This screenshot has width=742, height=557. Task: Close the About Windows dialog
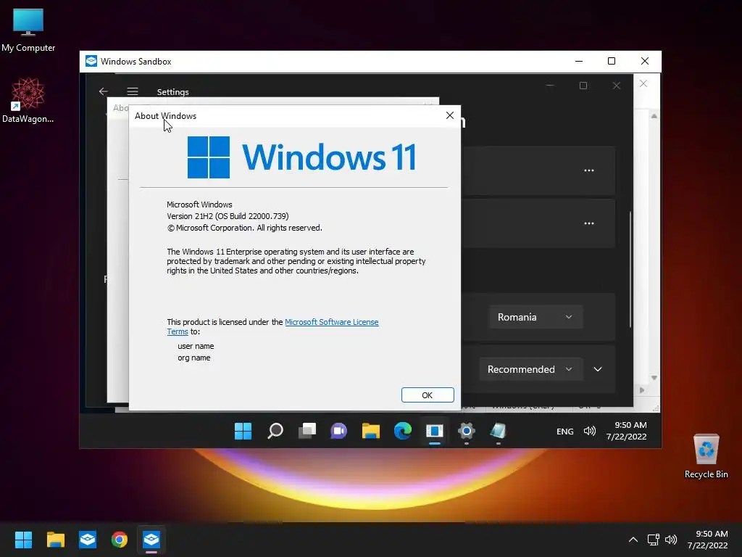click(450, 115)
